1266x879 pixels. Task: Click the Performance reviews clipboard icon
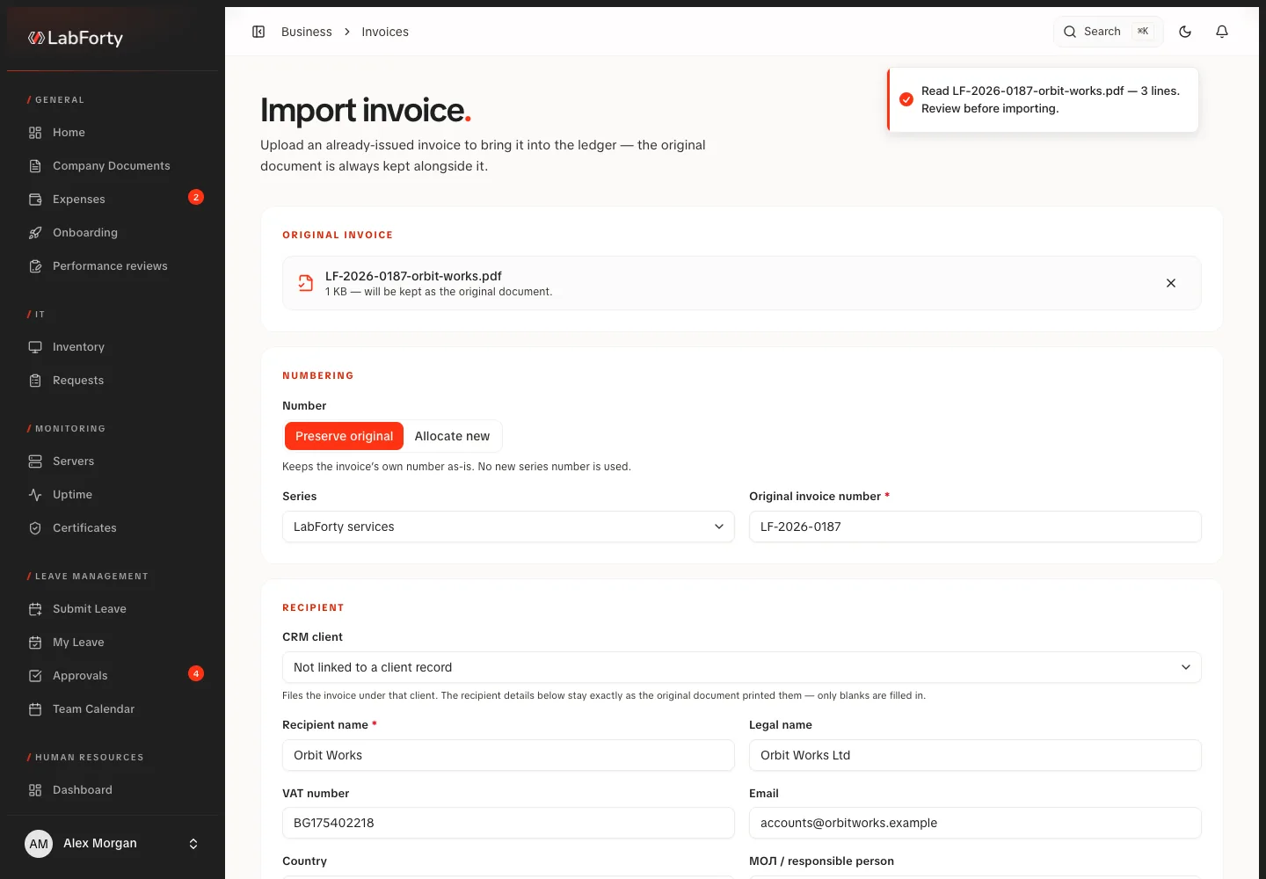pyautogui.click(x=35, y=266)
